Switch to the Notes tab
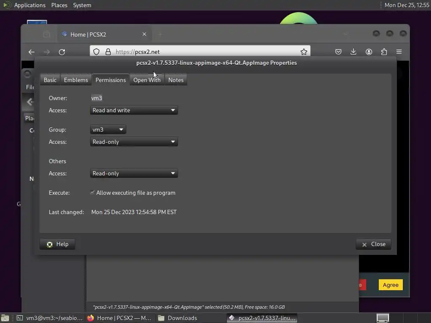The height and width of the screenshot is (323, 431). [176, 80]
